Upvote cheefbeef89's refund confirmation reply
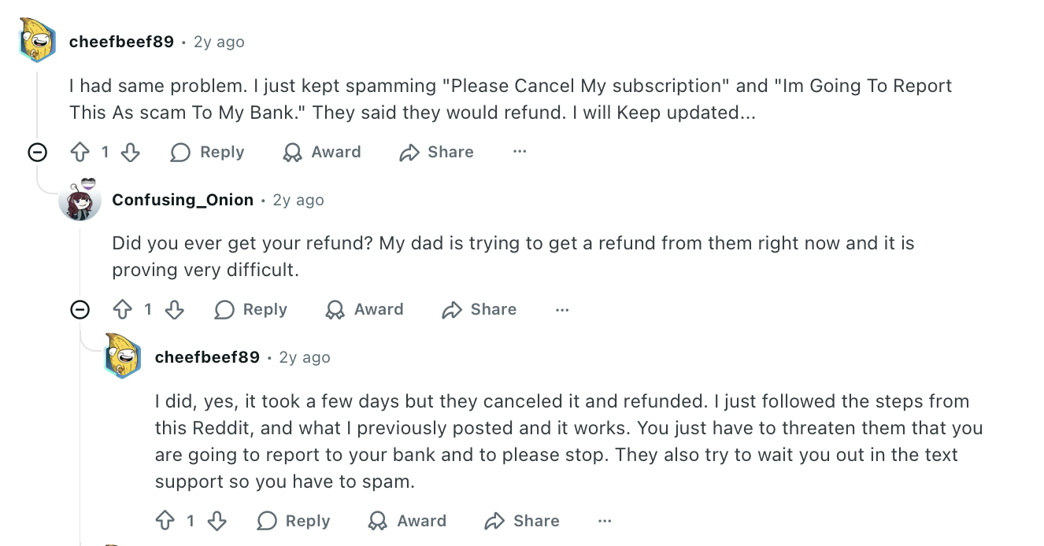The width and height of the screenshot is (1044, 546). [x=165, y=521]
